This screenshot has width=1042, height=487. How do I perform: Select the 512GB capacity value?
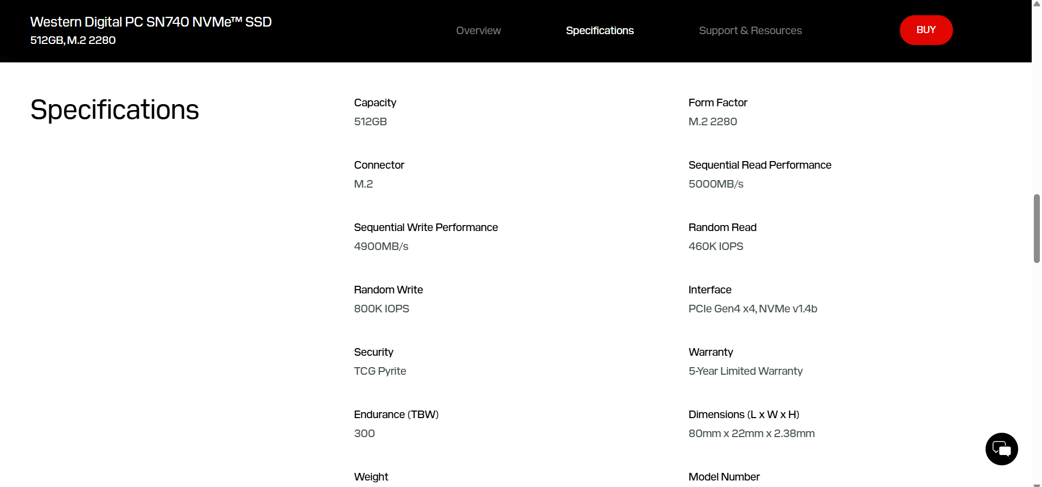point(370,121)
